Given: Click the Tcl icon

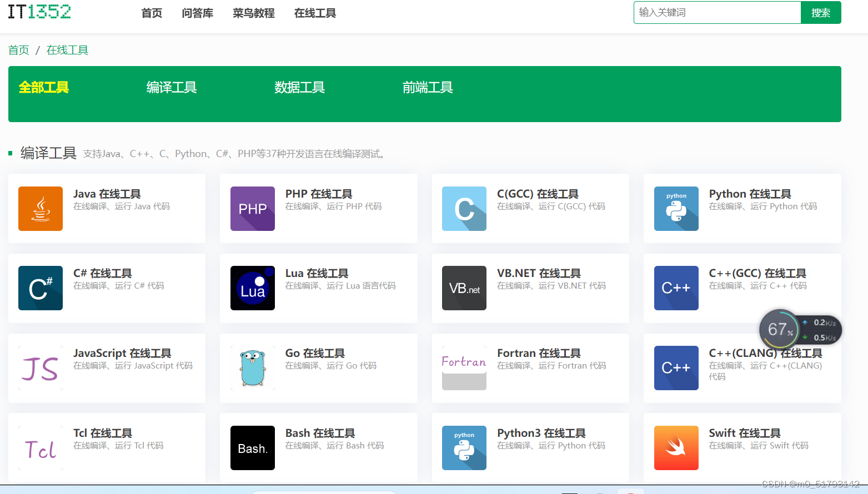Looking at the screenshot, I should [41, 448].
